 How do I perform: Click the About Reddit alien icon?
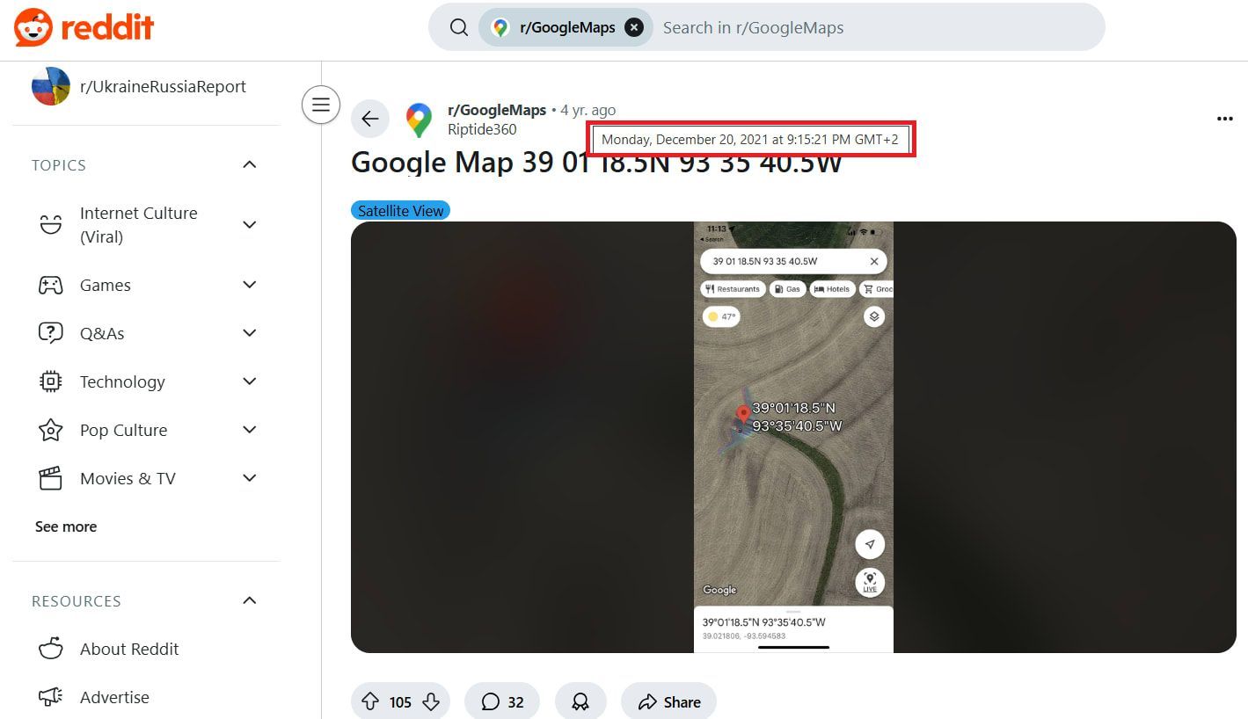(50, 649)
